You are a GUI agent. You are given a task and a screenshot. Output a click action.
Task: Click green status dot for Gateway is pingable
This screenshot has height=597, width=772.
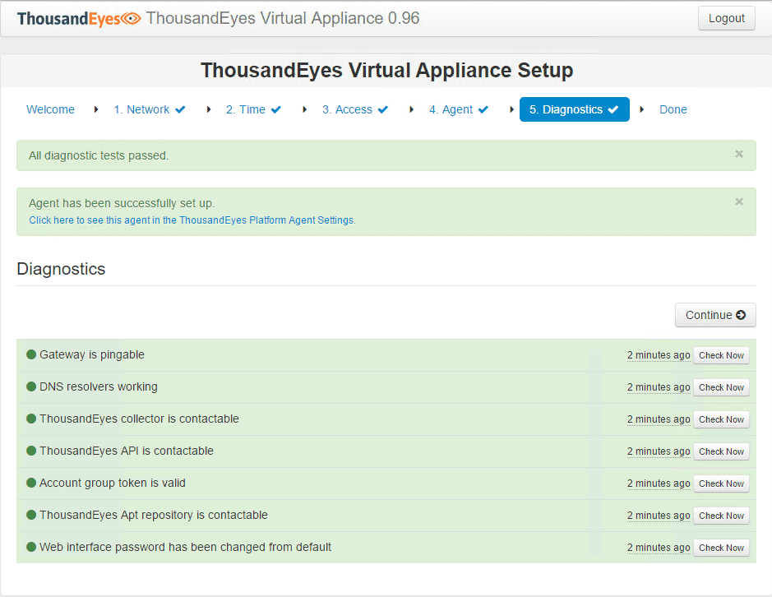click(x=31, y=354)
